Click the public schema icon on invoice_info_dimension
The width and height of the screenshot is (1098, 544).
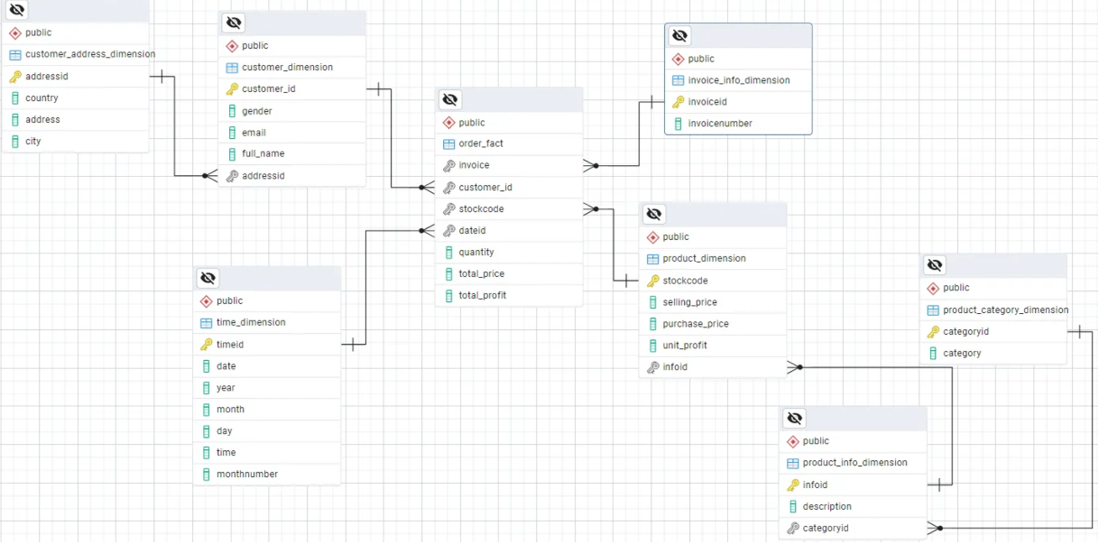click(677, 58)
